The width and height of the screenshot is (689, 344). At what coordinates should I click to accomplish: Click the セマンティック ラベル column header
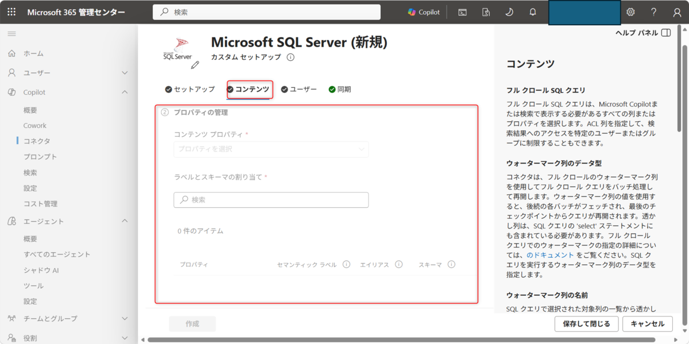click(307, 265)
